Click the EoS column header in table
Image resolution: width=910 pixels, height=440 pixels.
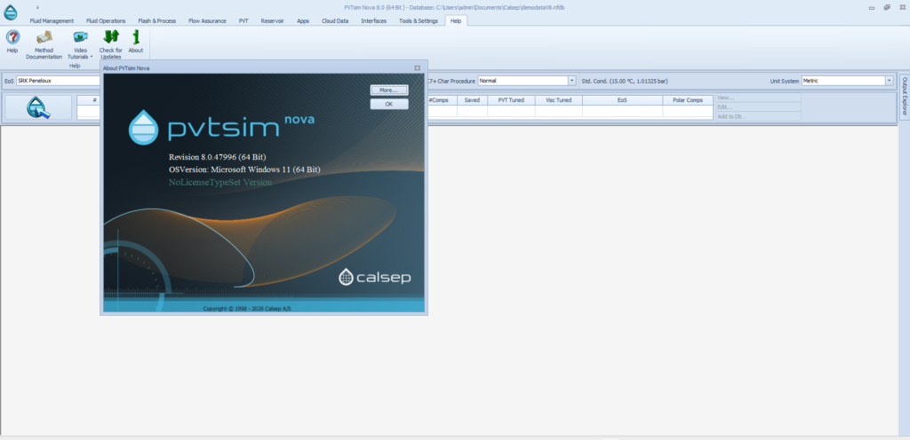[x=622, y=100]
